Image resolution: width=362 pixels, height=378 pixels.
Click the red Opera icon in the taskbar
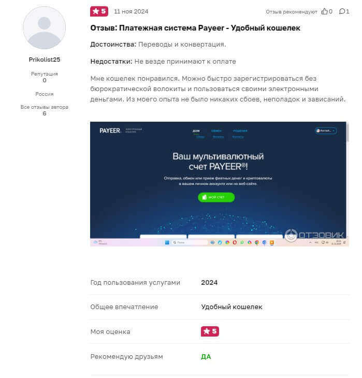(x=235, y=242)
